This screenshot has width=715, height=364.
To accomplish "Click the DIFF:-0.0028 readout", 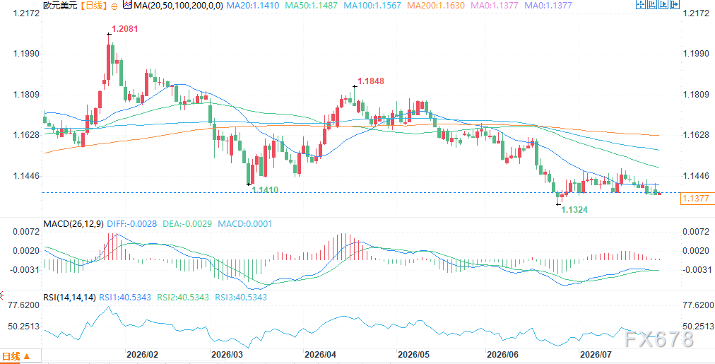I will coord(132,224).
